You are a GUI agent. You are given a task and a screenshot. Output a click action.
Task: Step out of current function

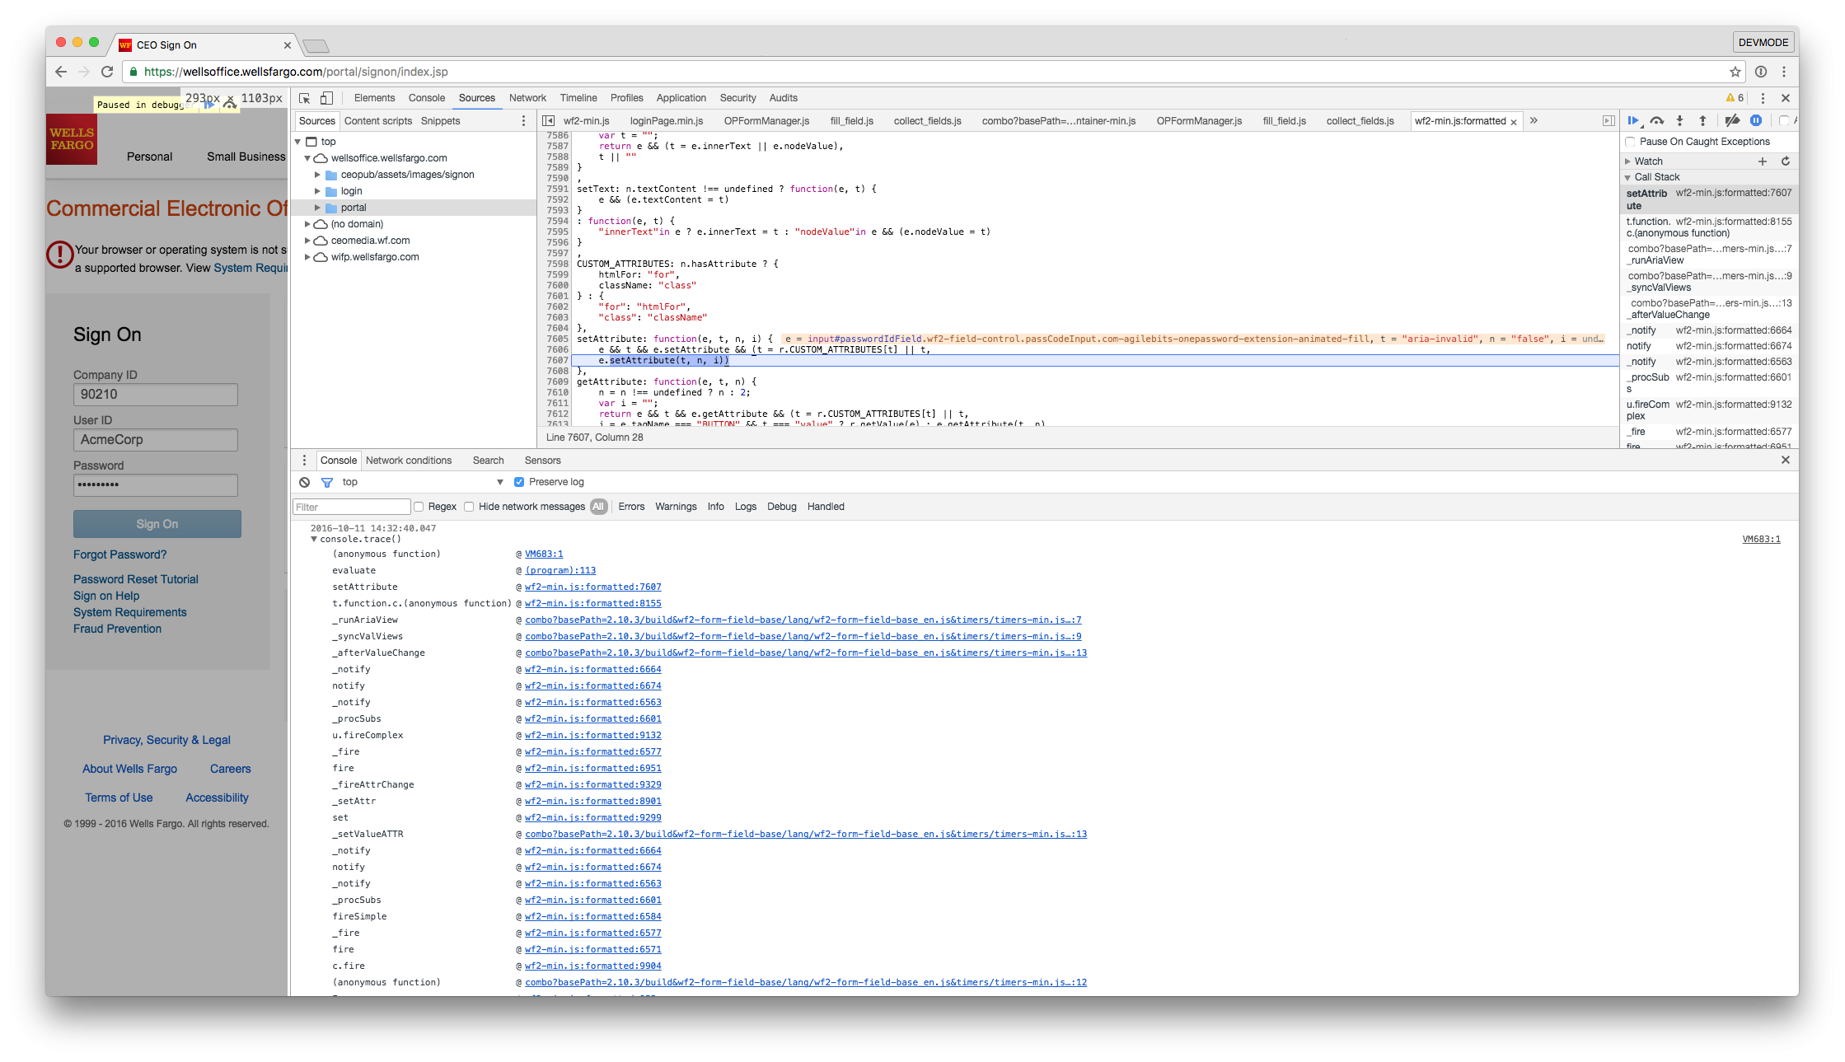1702,121
